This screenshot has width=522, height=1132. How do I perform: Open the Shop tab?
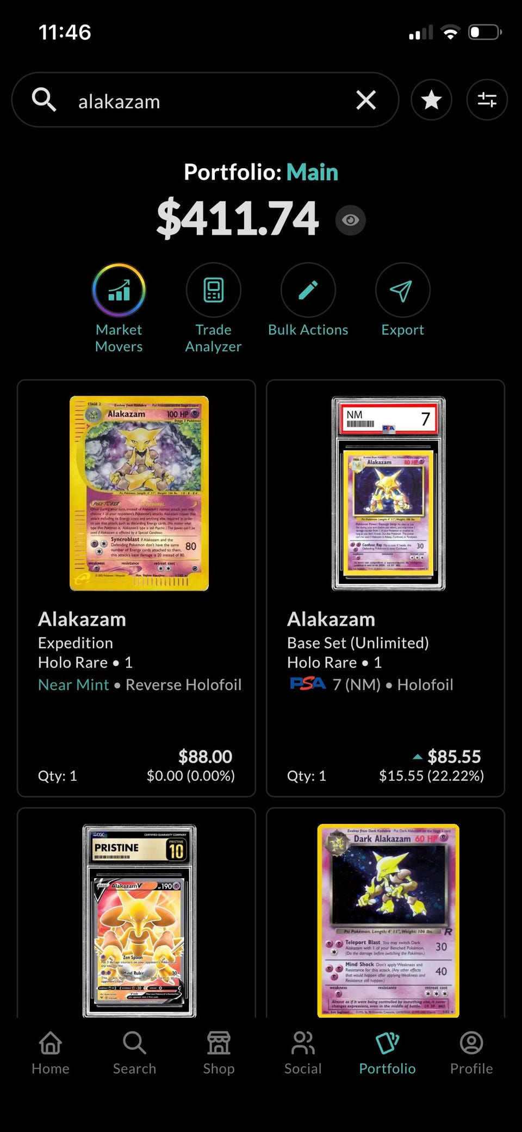pyautogui.click(x=219, y=1053)
